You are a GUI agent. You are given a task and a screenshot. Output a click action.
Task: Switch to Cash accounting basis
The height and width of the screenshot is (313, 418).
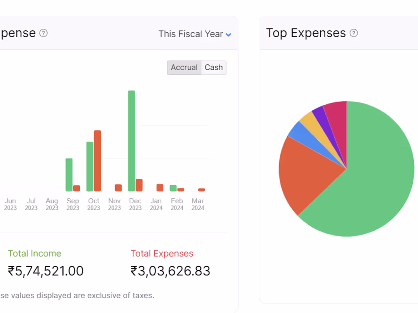tap(214, 68)
